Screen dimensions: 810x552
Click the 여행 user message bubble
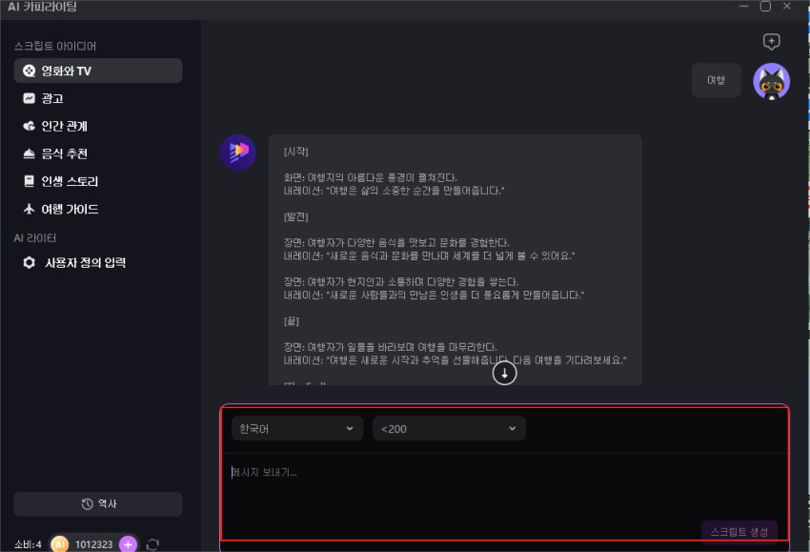click(716, 81)
